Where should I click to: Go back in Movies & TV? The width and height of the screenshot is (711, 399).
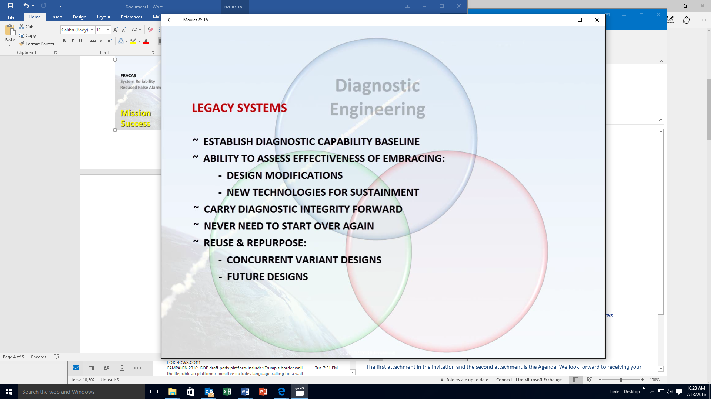pos(170,20)
